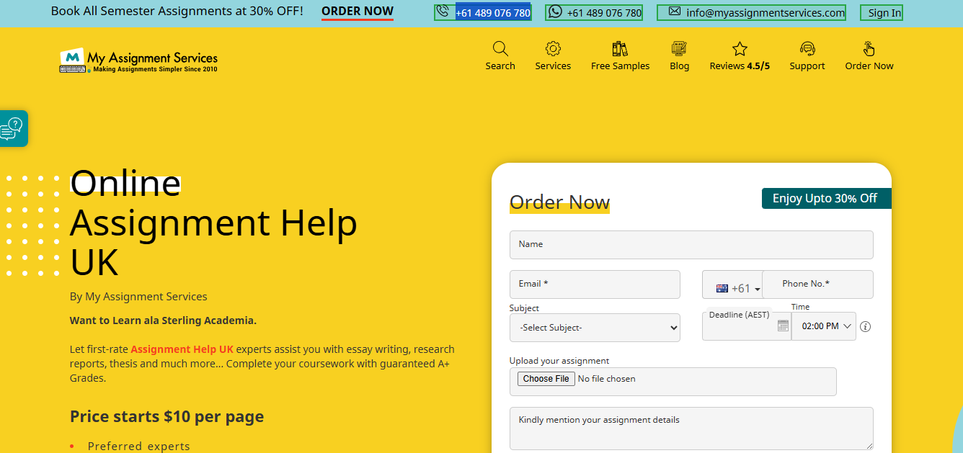963x453 pixels.
Task: Click the Search menu label
Action: (x=500, y=66)
